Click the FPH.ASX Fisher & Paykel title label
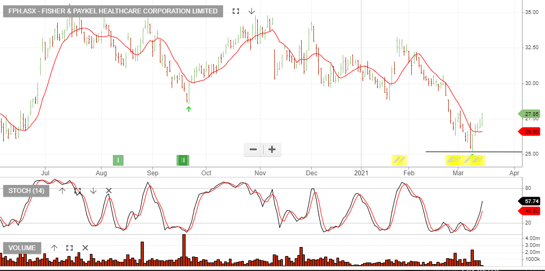This screenshot has height=271, width=545. pyautogui.click(x=113, y=11)
